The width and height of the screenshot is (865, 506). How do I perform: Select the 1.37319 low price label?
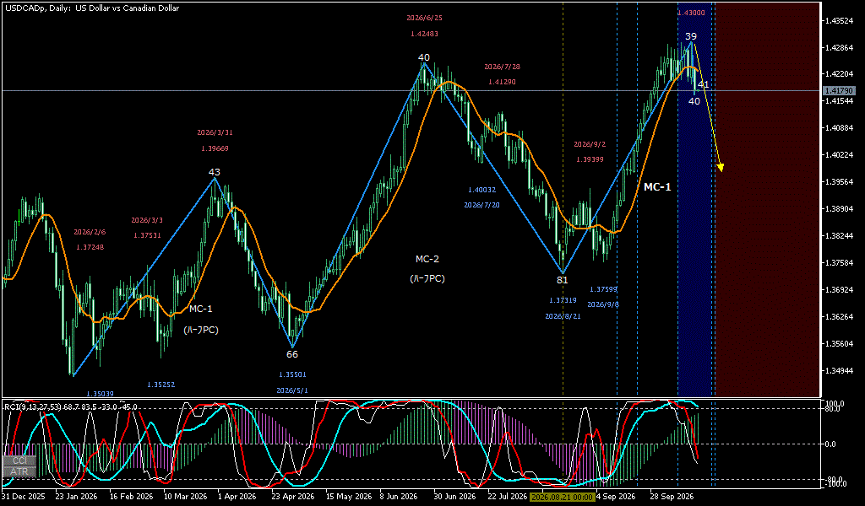563,300
